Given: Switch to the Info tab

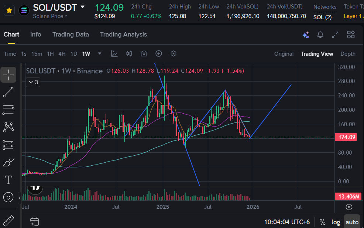Looking at the screenshot, I should pos(35,35).
